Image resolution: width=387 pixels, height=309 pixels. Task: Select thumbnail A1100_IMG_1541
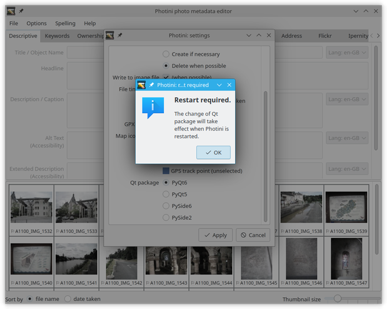[76, 262]
